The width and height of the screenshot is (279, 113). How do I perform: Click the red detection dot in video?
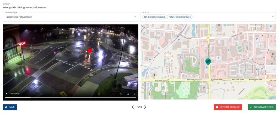(x=90, y=51)
